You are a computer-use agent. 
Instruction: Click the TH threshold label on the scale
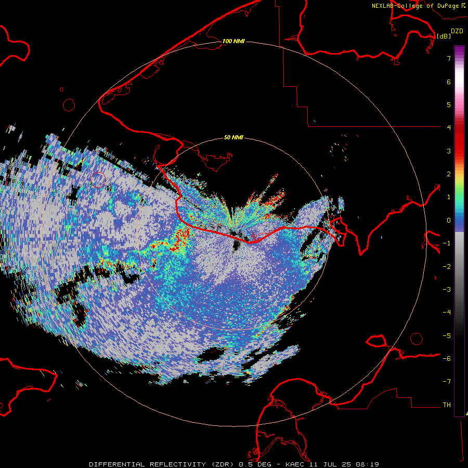(447, 405)
